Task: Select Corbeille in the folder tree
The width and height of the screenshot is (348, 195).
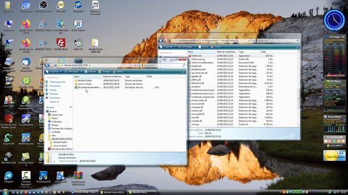Action: (54, 132)
